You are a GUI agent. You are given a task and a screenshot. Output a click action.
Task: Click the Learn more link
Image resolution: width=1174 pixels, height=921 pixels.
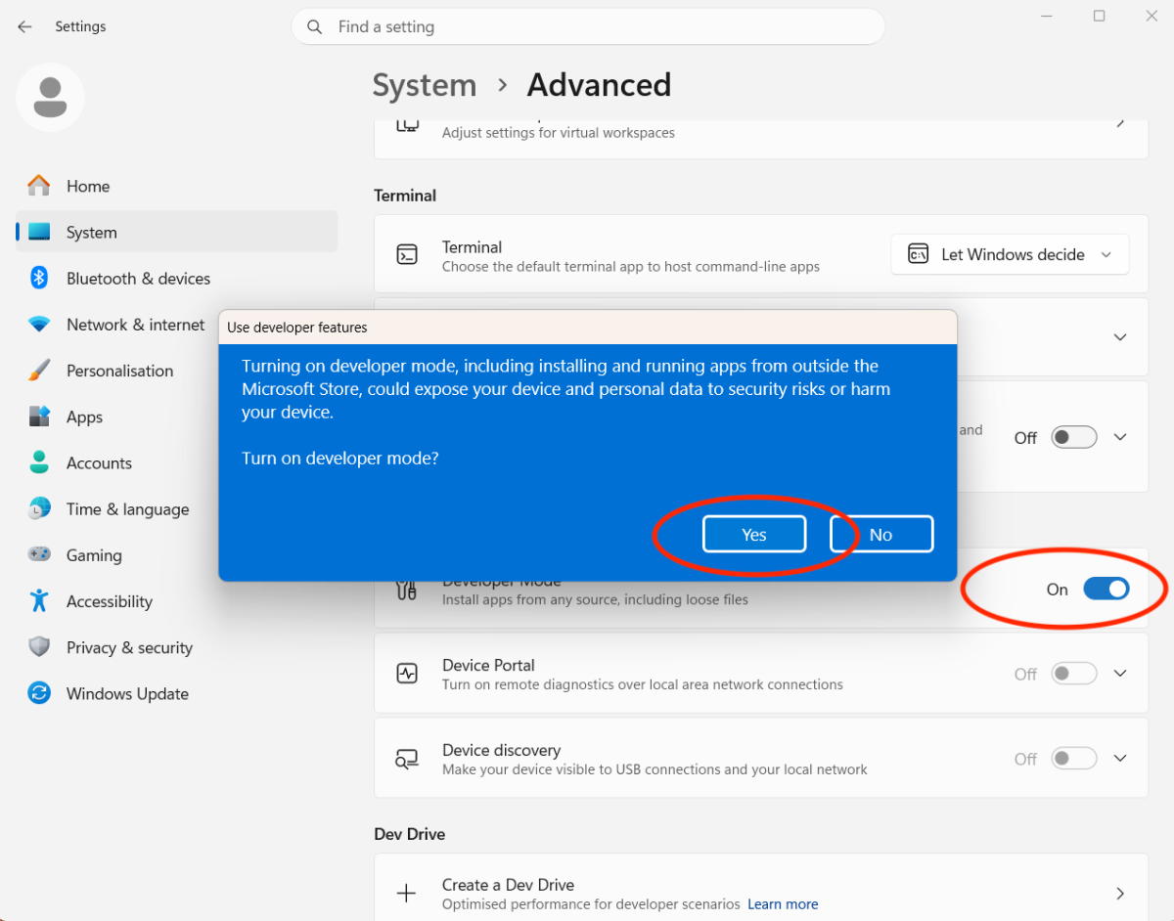[x=783, y=904]
